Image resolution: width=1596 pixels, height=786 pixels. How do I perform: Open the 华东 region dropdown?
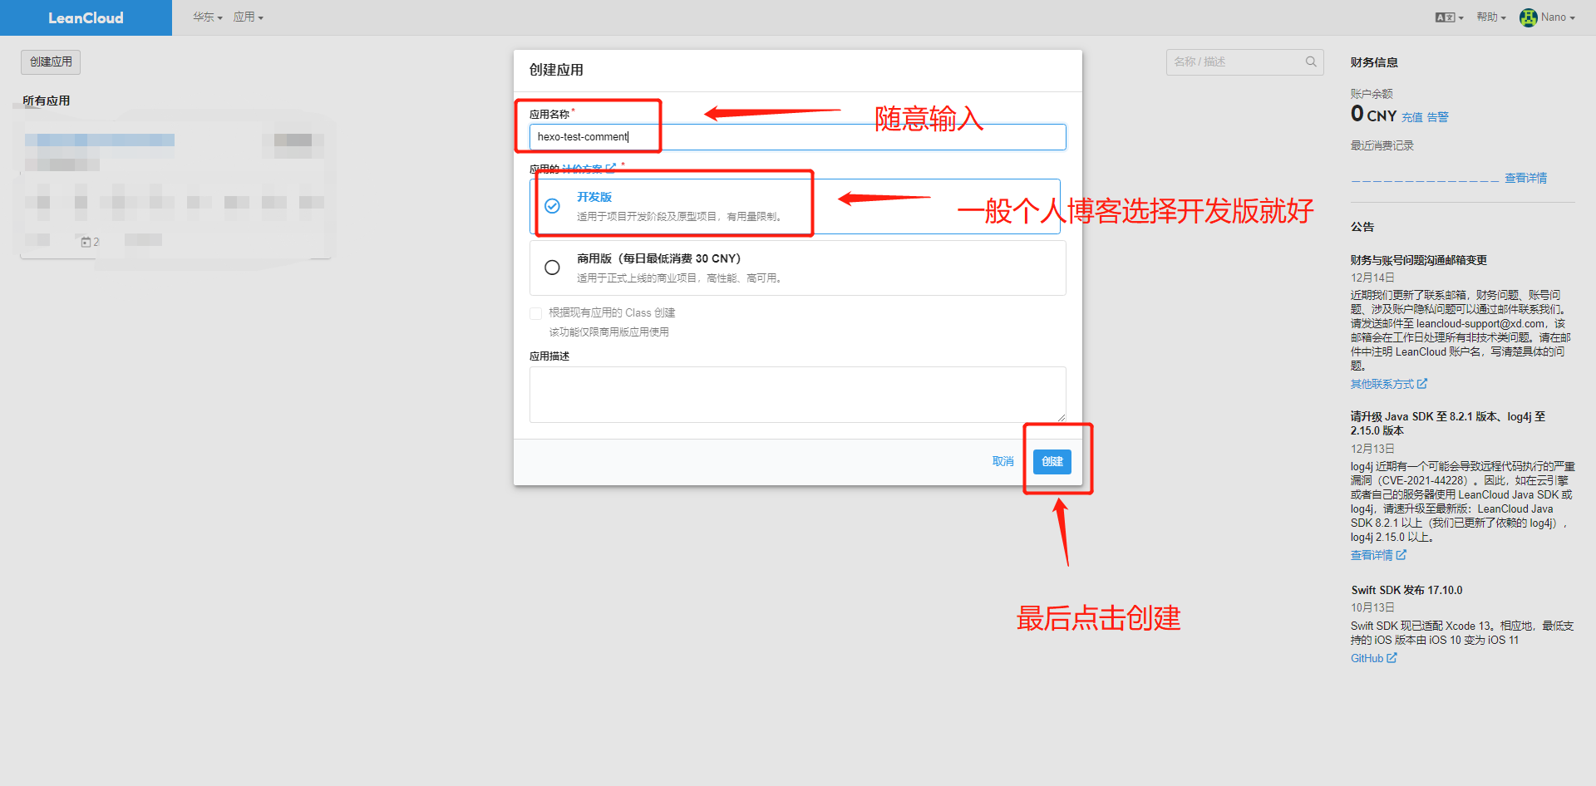(208, 17)
